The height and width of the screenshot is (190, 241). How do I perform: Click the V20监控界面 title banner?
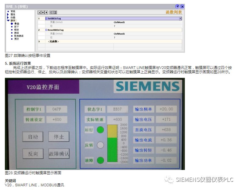coord(43,87)
